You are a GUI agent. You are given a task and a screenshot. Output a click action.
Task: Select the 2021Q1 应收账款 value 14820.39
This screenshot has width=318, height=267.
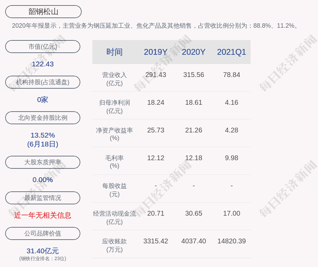tap(231, 241)
